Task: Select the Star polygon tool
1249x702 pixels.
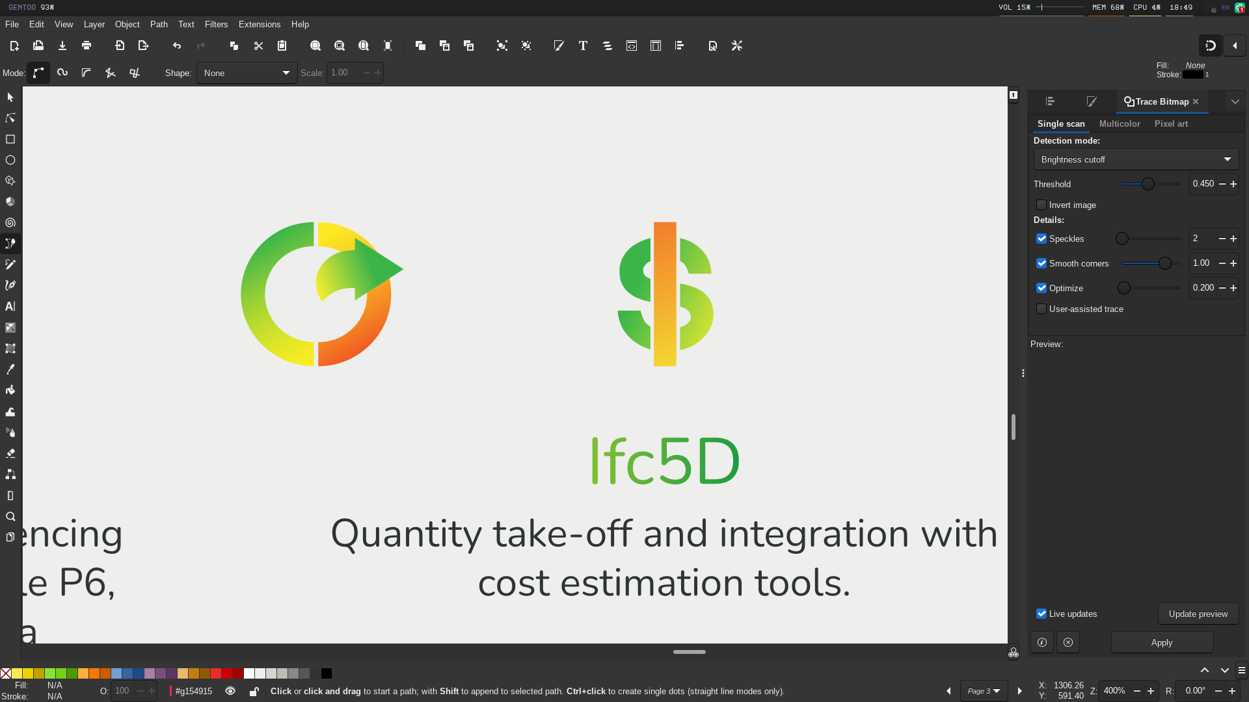Action: point(10,181)
